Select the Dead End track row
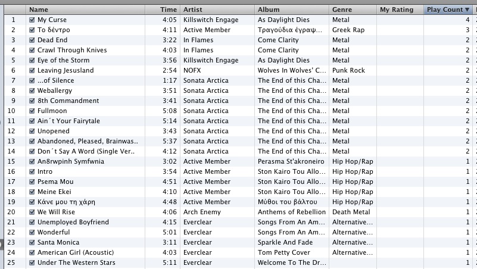 [238, 40]
